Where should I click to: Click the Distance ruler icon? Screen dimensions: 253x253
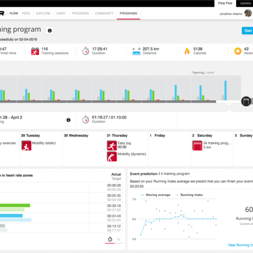tap(136, 51)
